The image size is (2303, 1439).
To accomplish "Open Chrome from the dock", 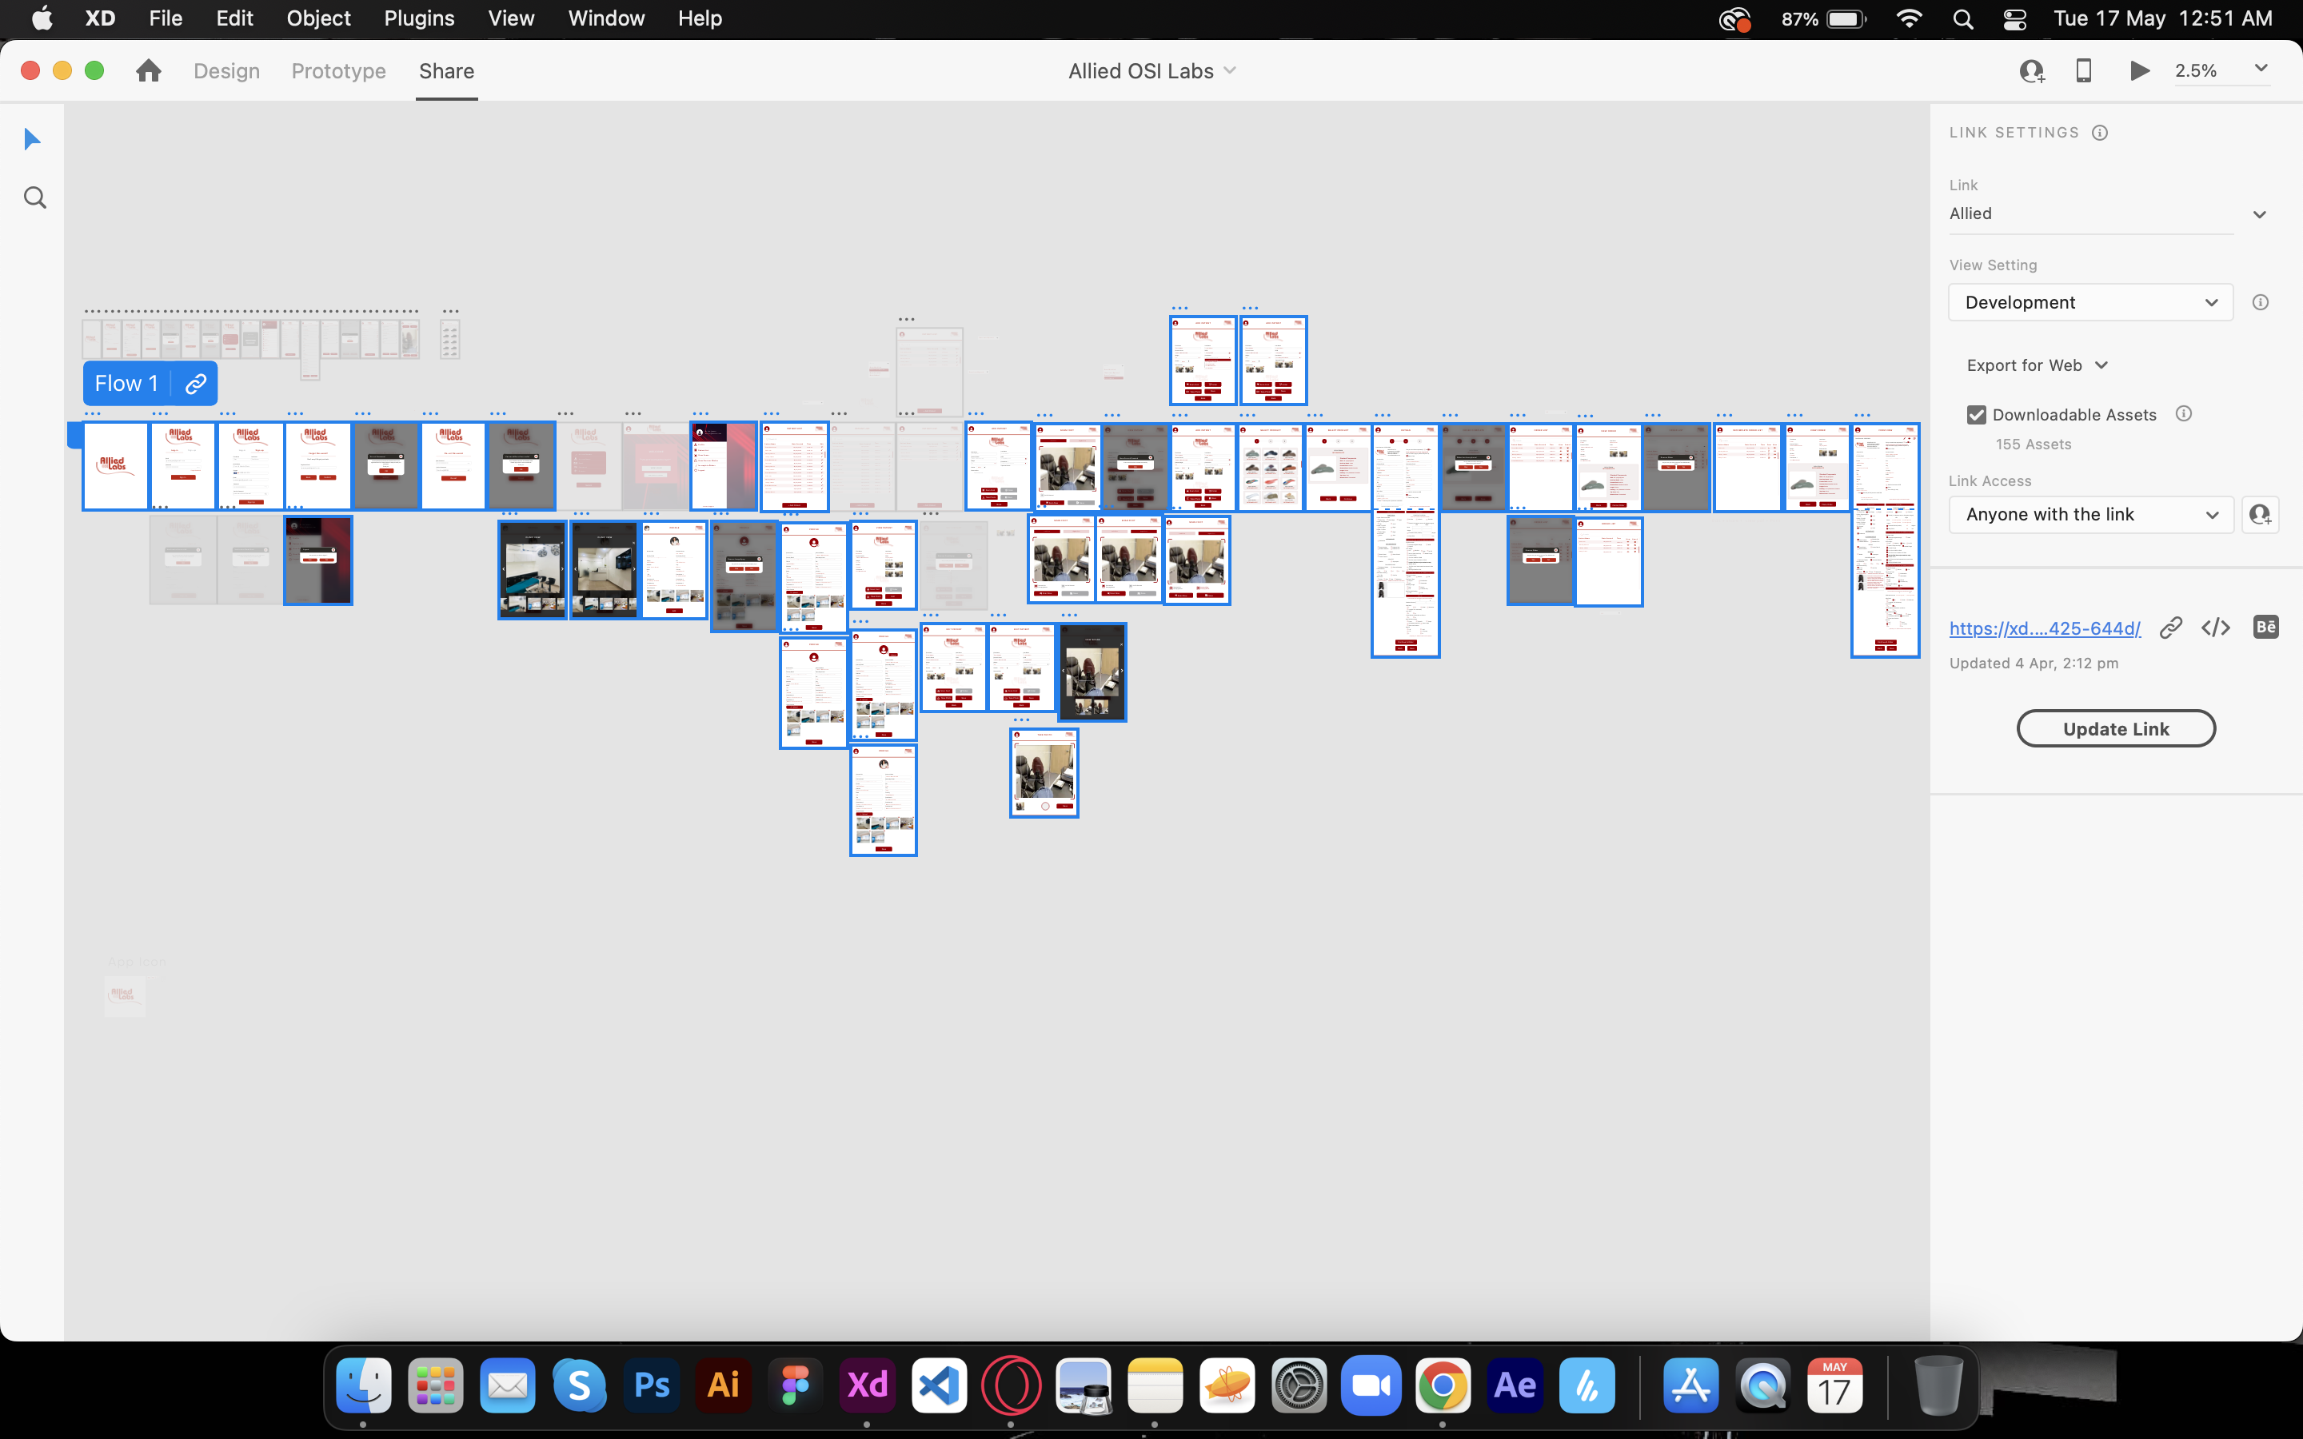I will pyautogui.click(x=1443, y=1385).
